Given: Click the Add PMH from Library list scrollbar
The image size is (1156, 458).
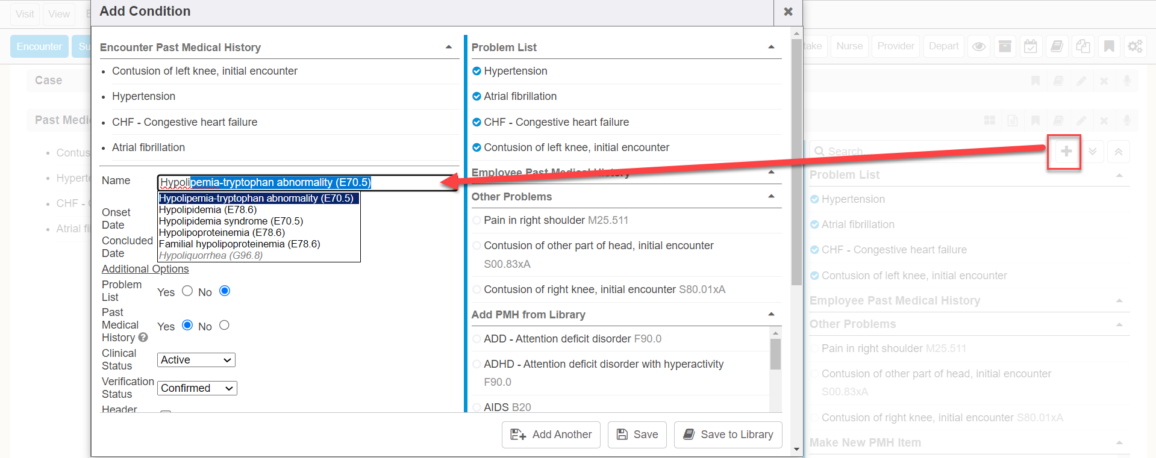Looking at the screenshot, I should 775,355.
